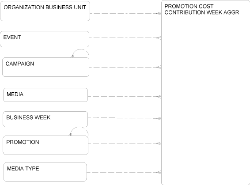Select the ORGANIZATION BUSINESS UNIT entity box
The width and height of the screenshot is (250, 185).
45,11
